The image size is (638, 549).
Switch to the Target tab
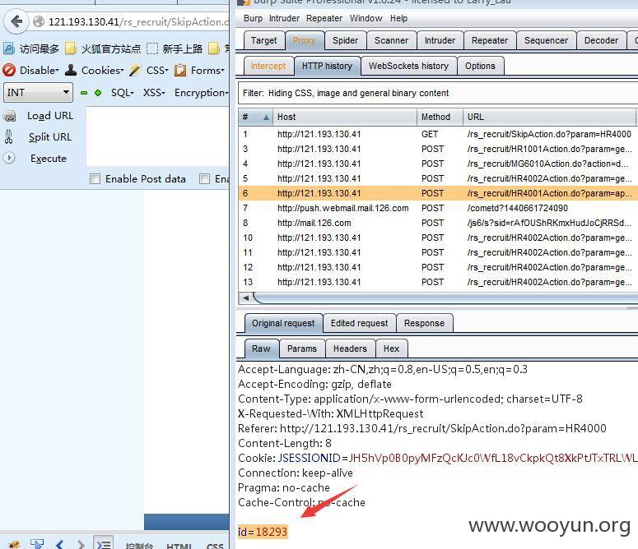(263, 40)
